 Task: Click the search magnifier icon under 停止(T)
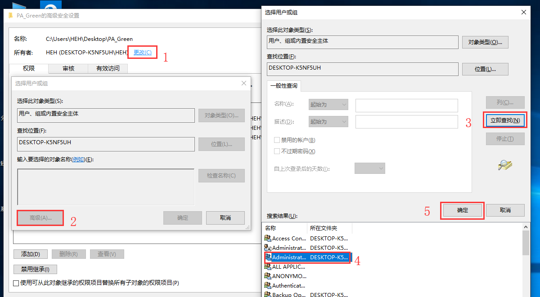pyautogui.click(x=505, y=165)
